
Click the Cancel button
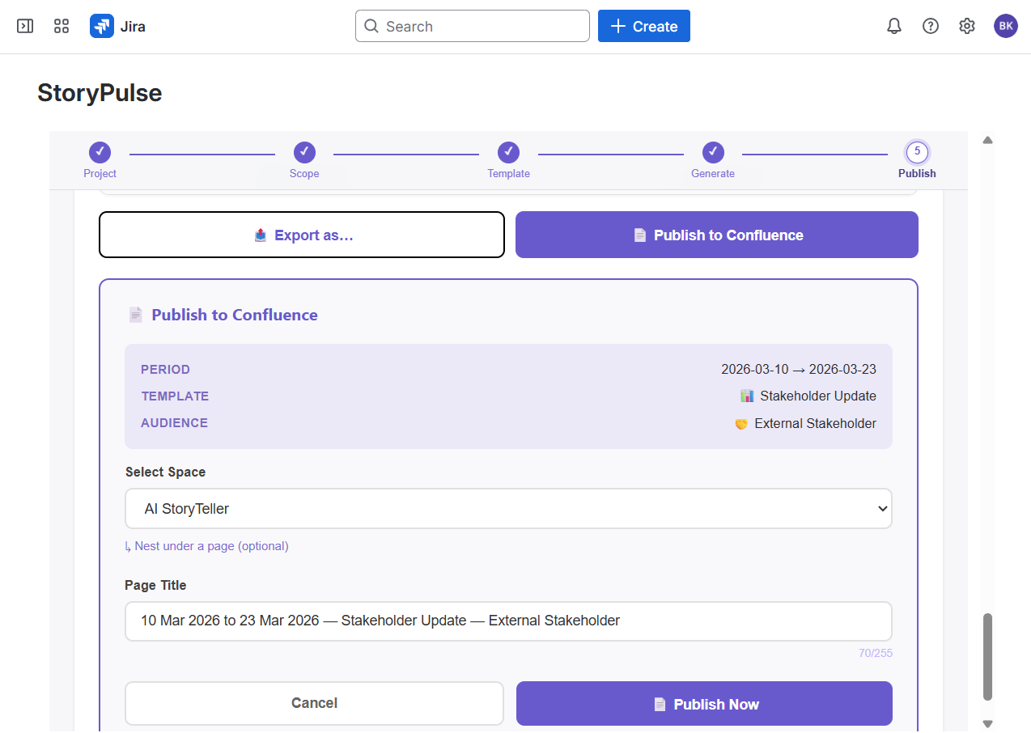(314, 703)
